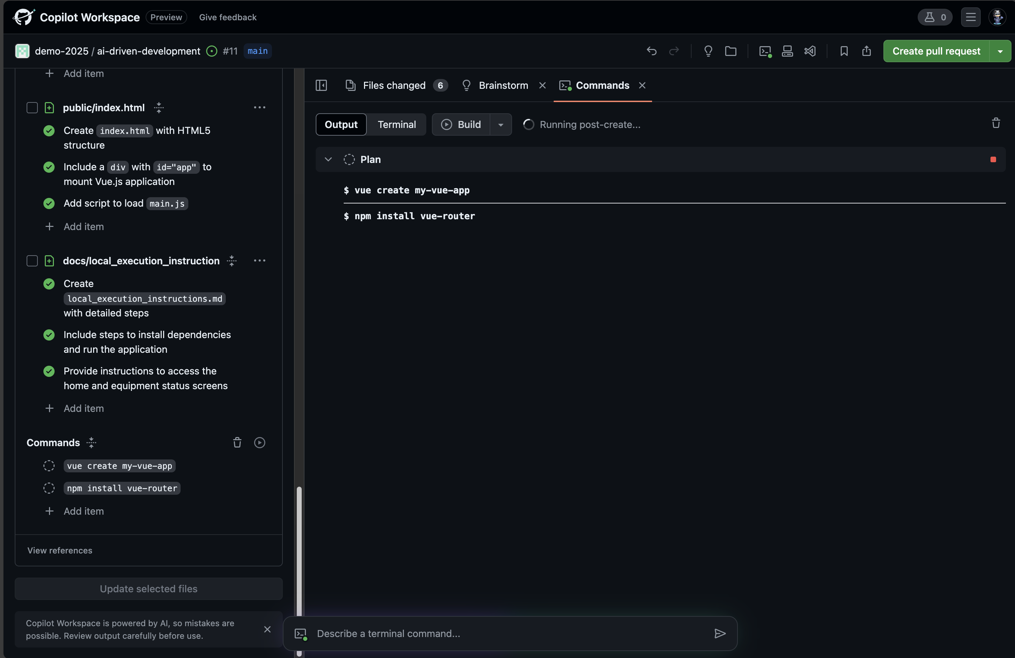
Task: Click the Copilot Workspace logo icon
Action: pyautogui.click(x=23, y=17)
